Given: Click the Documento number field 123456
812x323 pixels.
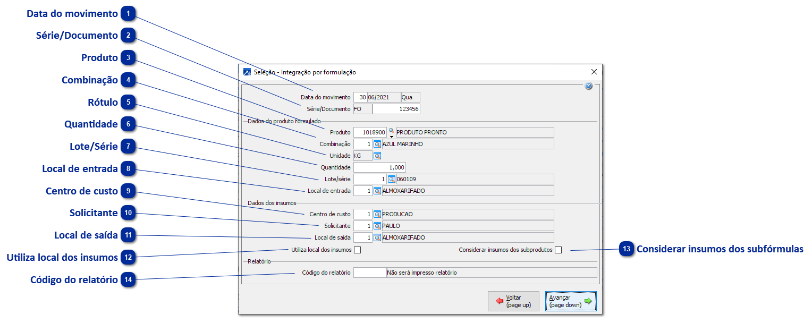Looking at the screenshot, I should click(x=396, y=109).
